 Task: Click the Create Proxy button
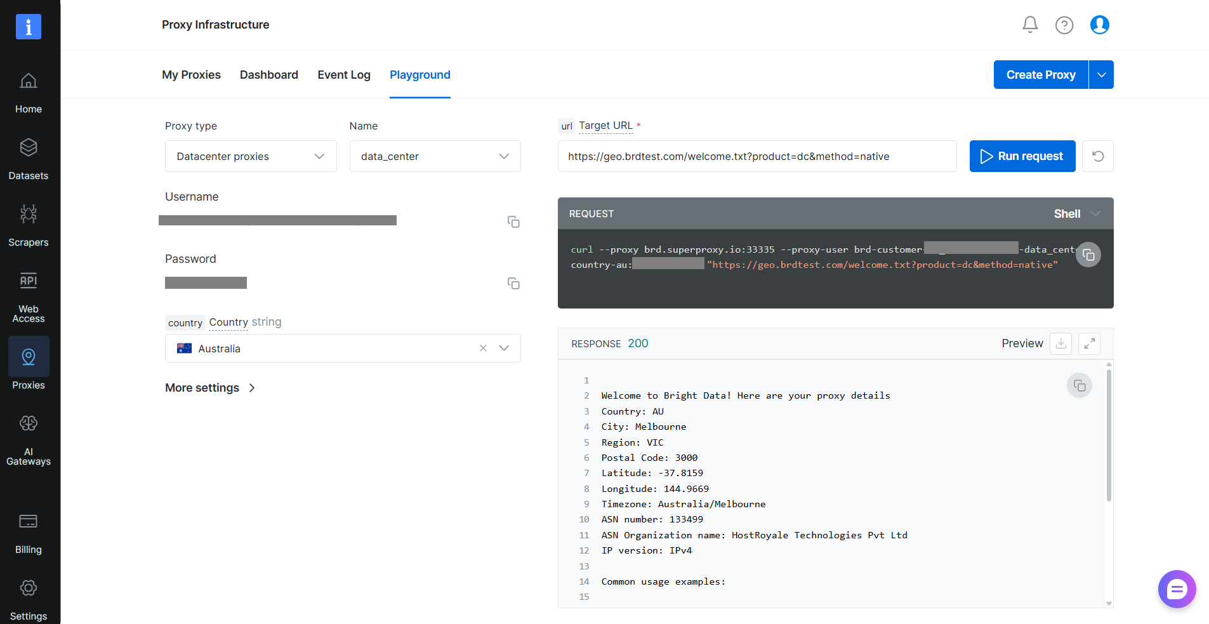(x=1041, y=75)
